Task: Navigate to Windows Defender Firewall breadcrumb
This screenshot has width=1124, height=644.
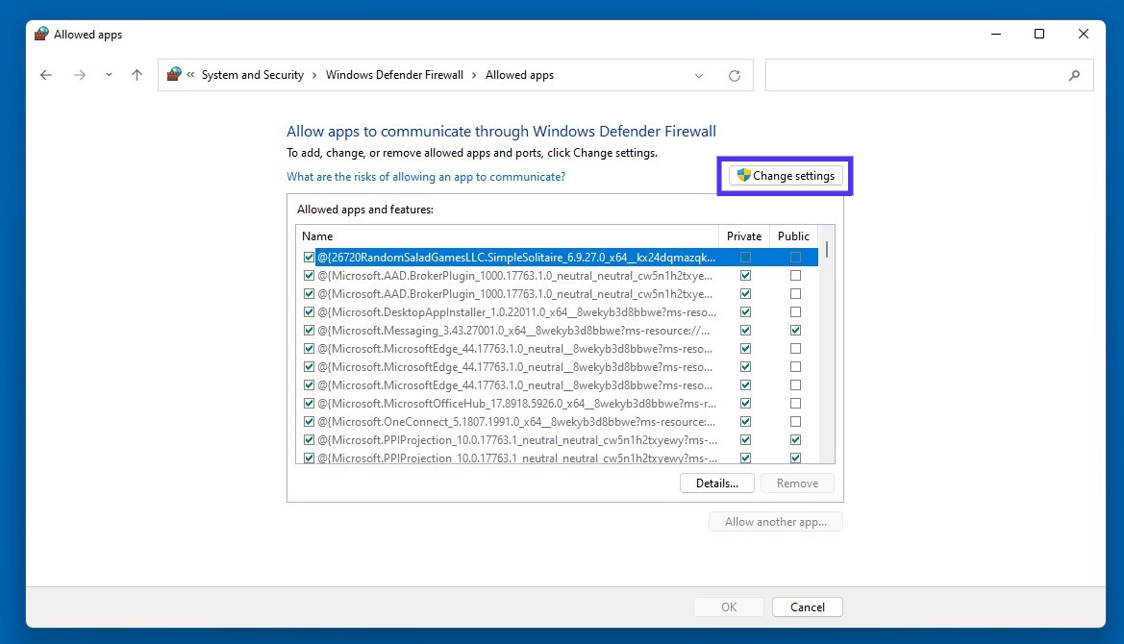Action: pyautogui.click(x=394, y=74)
